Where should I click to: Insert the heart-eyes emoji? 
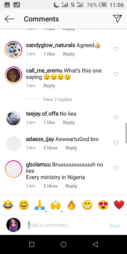[x=103, y=205]
